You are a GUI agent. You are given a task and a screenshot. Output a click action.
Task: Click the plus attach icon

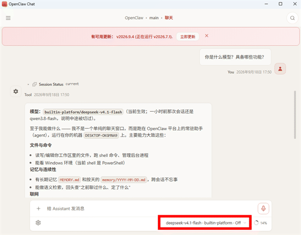[x=39, y=208]
